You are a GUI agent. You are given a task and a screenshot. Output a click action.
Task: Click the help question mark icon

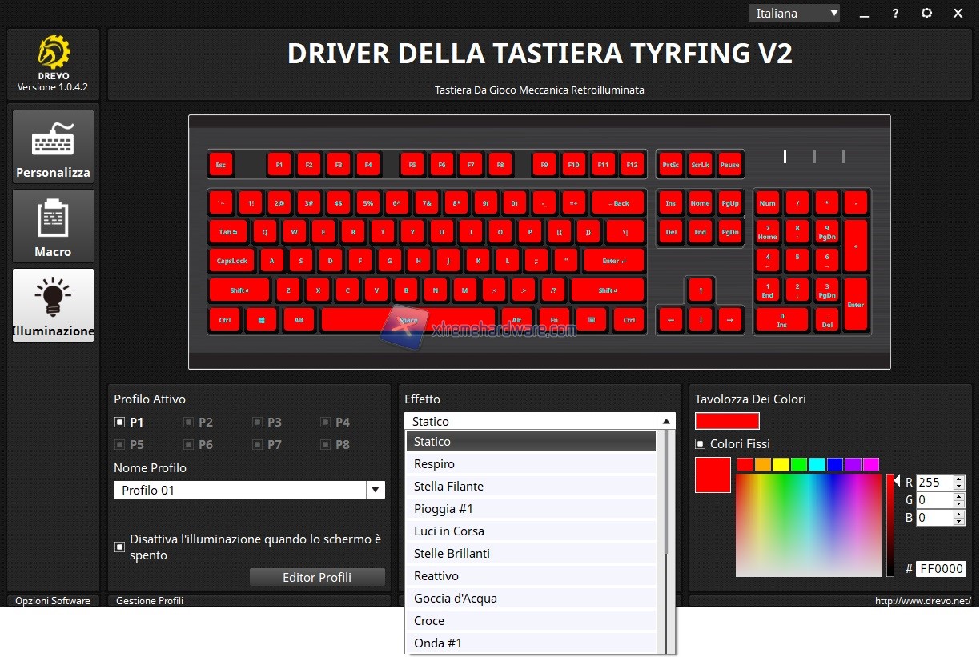[895, 13]
